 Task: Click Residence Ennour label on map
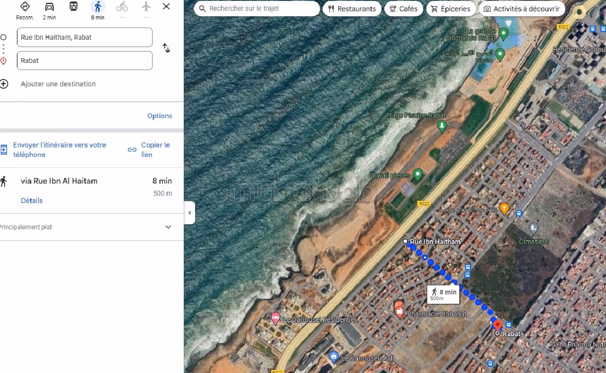pyautogui.click(x=579, y=50)
